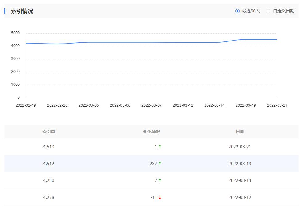Viewport: 300px width, 209px height.
Task: Click the red down arrow beside -11
Action: pos(160,197)
